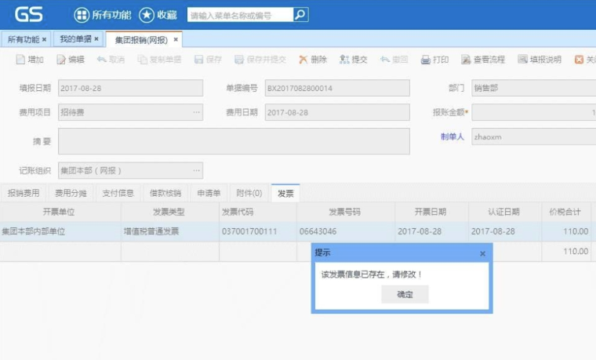Switch to the 支付信息 sub-tab
Screen dimensions: 596x360
(118, 193)
